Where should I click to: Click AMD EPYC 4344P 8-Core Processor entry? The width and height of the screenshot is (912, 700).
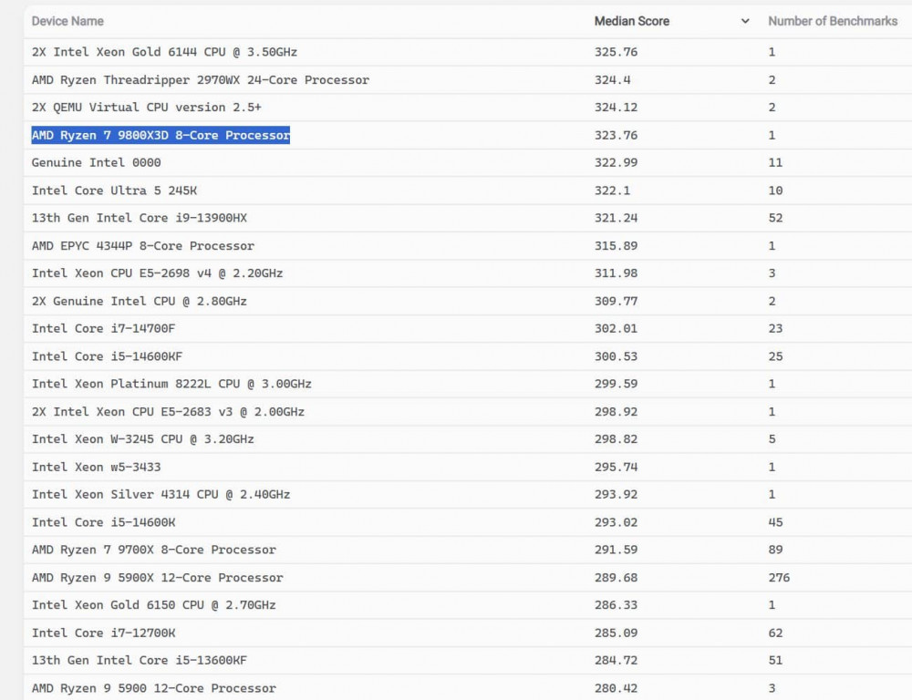[x=143, y=246]
